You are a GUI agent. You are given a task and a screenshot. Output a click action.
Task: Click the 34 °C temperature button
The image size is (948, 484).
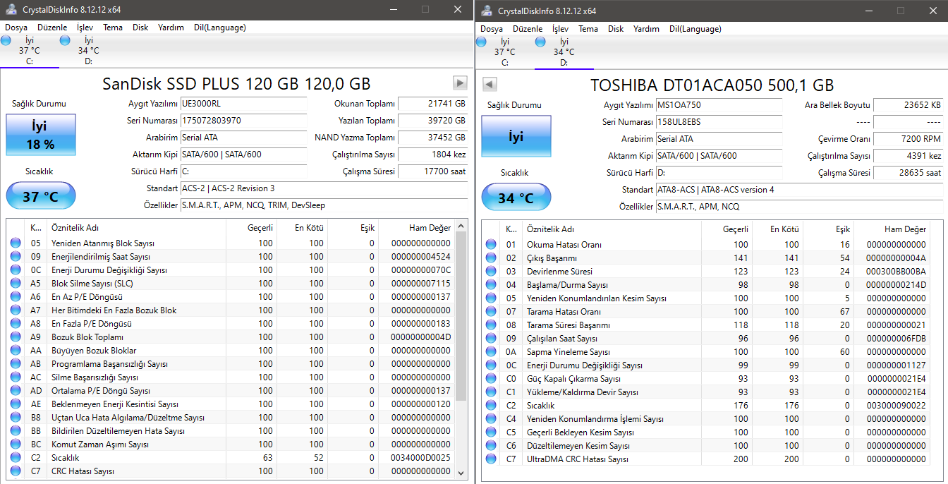(516, 198)
